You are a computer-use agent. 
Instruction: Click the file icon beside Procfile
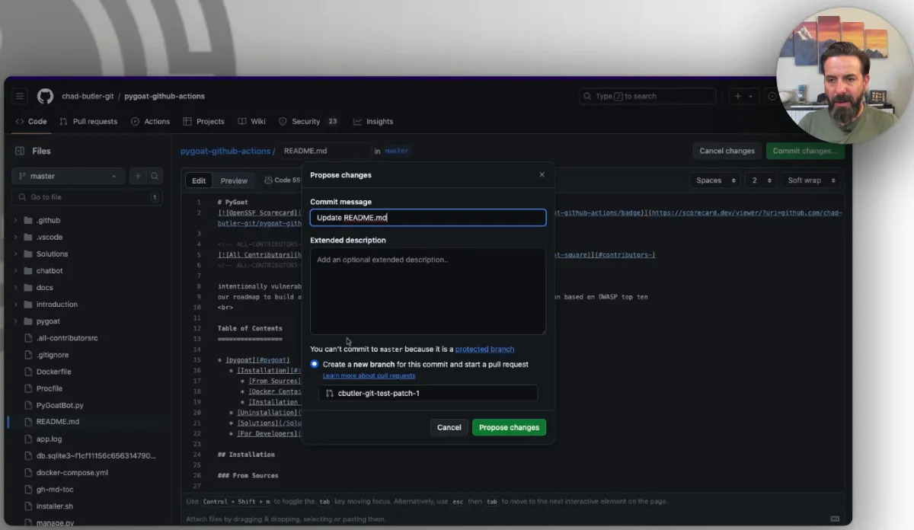[x=28, y=388]
